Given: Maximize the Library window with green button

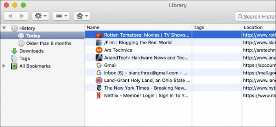Looking at the screenshot, I should click(x=23, y=5).
